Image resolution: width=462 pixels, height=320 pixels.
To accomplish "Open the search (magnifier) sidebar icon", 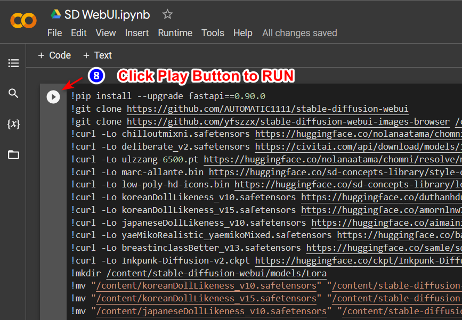I will (x=13, y=93).
